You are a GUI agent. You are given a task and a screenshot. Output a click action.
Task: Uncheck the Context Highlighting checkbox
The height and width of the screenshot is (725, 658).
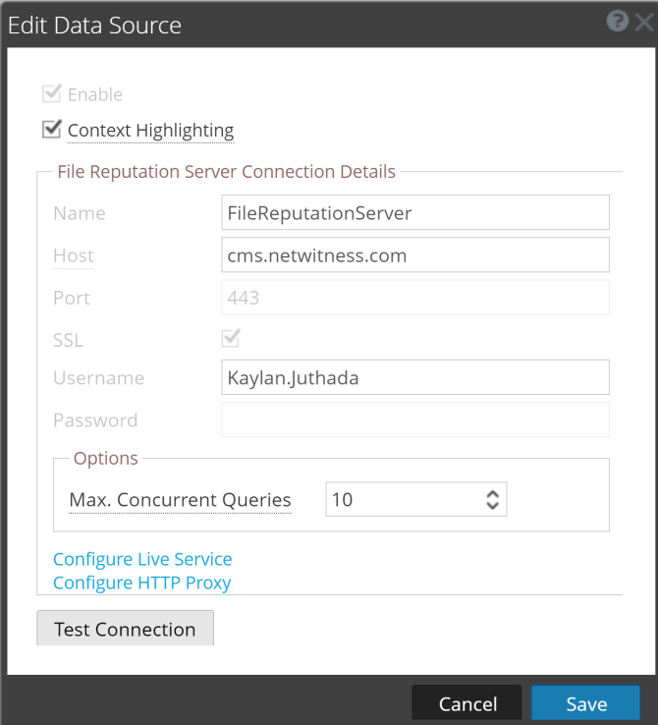point(52,129)
